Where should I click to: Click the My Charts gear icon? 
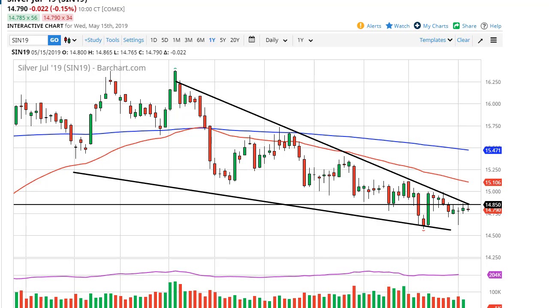417,26
